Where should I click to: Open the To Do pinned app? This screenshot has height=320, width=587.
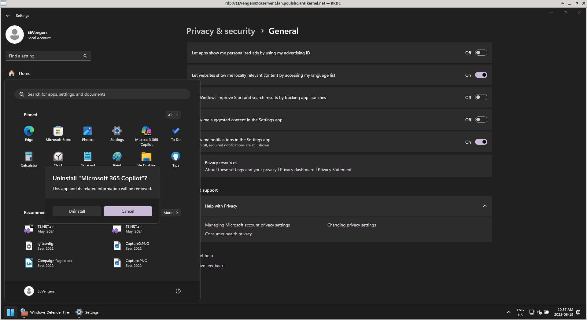(x=175, y=131)
